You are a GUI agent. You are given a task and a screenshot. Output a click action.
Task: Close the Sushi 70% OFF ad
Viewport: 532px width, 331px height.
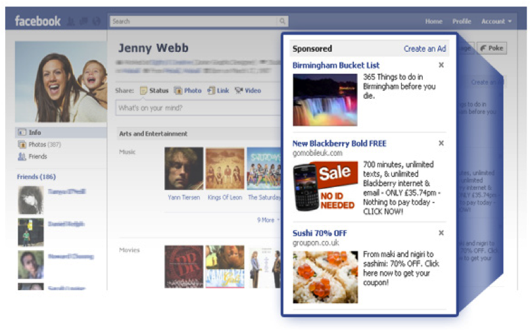(x=441, y=232)
